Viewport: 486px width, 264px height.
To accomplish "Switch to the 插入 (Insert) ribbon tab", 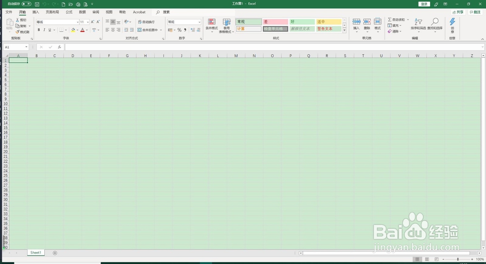I will [35, 12].
